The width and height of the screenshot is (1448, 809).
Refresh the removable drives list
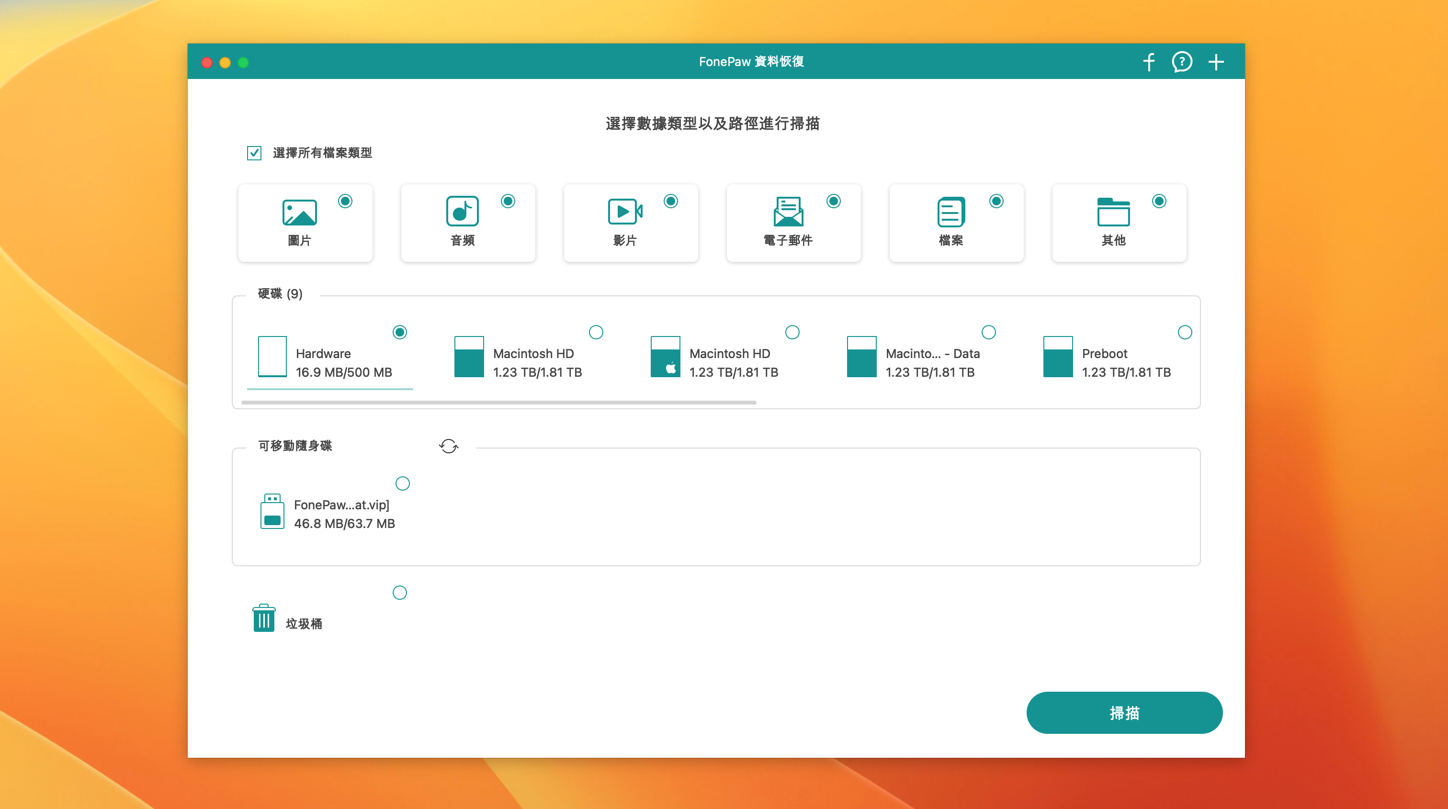pyautogui.click(x=449, y=446)
